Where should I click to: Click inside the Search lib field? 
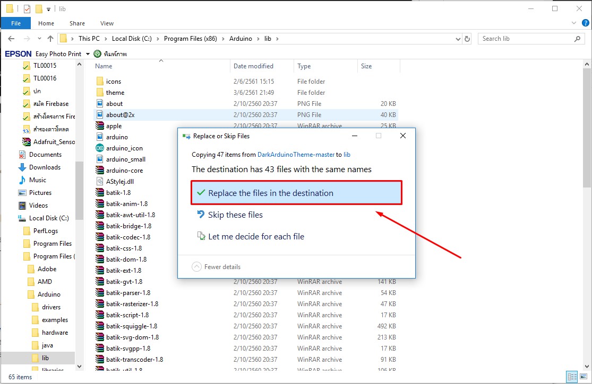(526, 39)
